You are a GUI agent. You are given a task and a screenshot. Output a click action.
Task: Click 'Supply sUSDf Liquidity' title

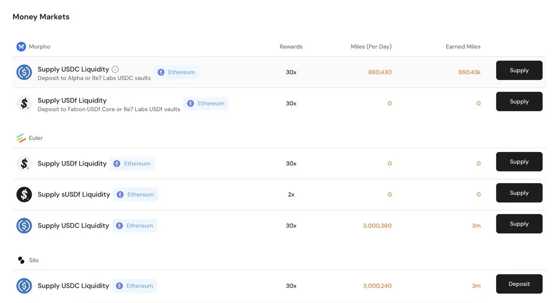74,194
